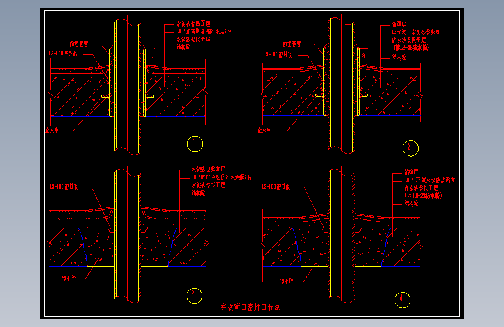Click 水泥砂浆贴面层 label in detail 1
Viewport: 504px width, 327px height.
193,24
